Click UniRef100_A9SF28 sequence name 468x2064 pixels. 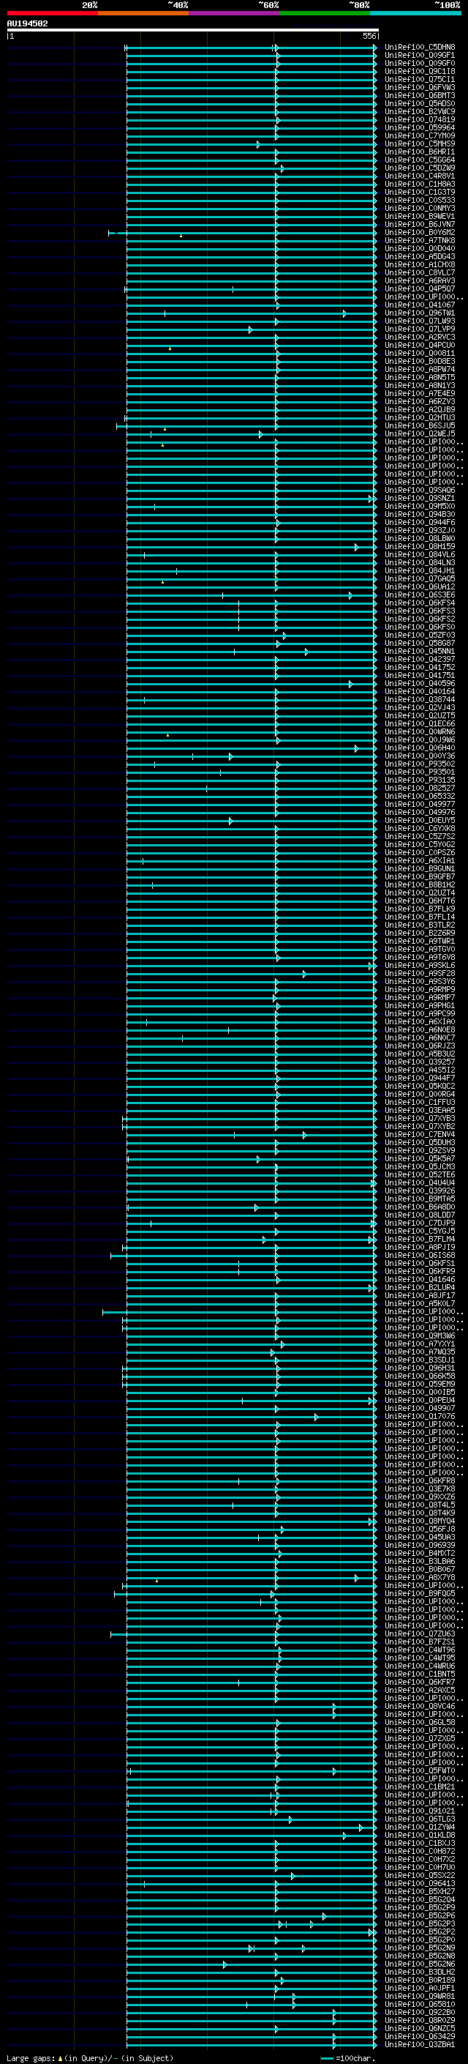point(420,974)
